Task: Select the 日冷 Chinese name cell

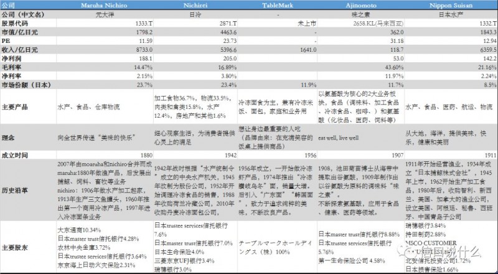Action: pyautogui.click(x=195, y=14)
